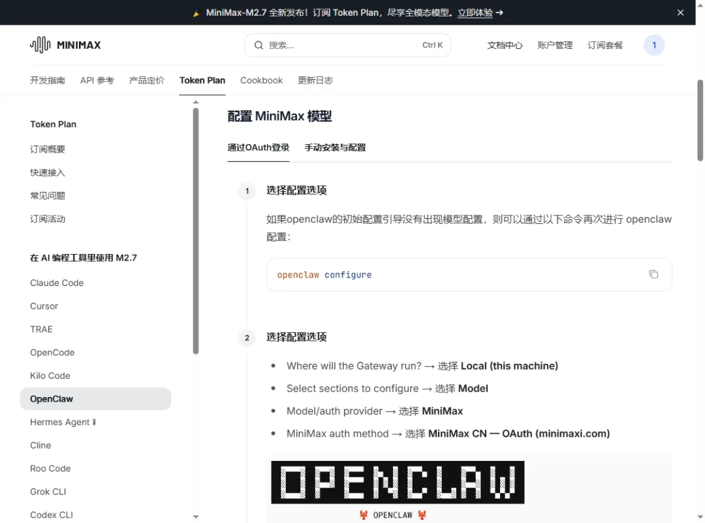The height and width of the screenshot is (523, 705).
Task: Open 订阅活动 in sidebar
Action: (x=48, y=219)
